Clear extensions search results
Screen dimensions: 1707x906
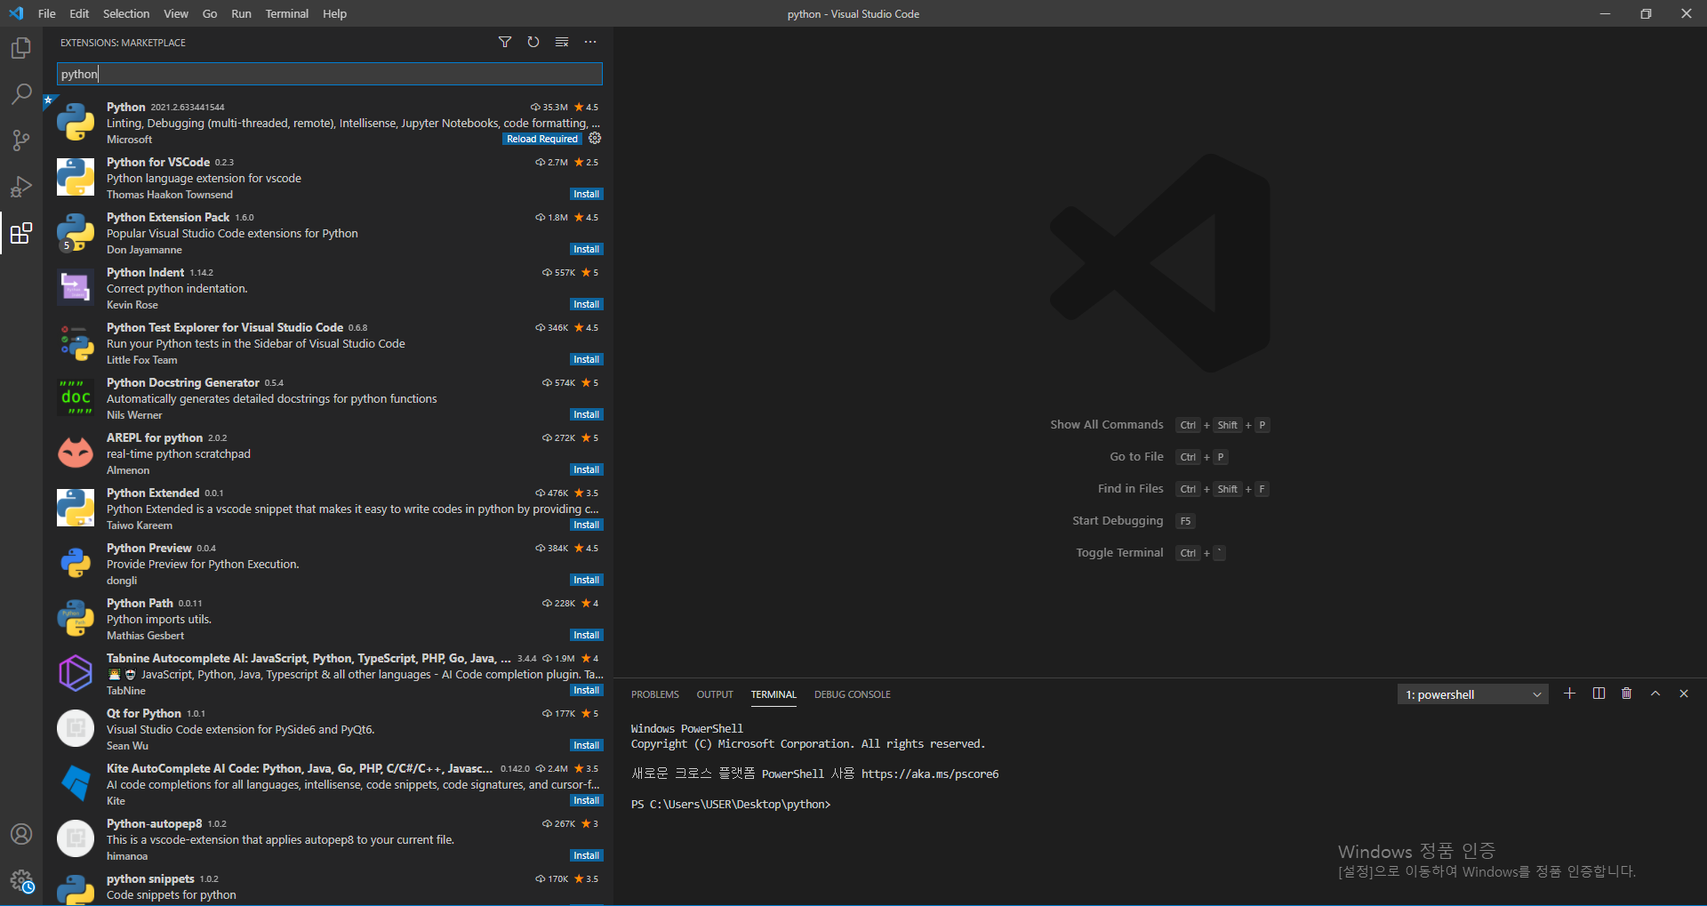(x=562, y=42)
